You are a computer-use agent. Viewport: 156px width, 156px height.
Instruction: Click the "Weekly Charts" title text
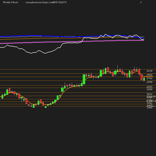pos(11,2)
